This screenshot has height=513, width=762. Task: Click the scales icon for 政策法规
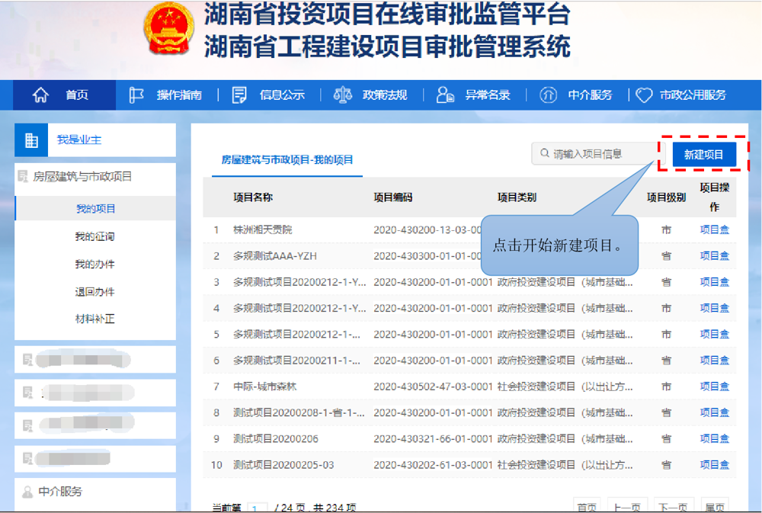(x=342, y=95)
